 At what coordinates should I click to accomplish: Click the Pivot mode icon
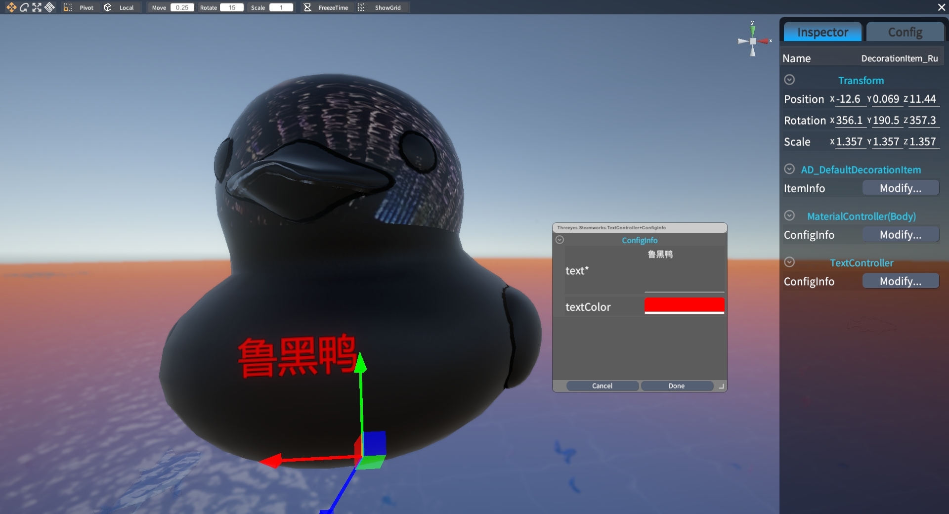click(68, 7)
